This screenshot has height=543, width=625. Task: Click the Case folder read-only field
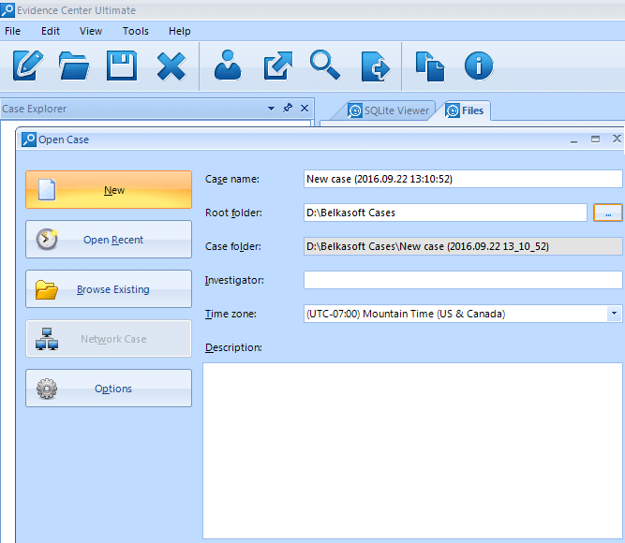[463, 246]
